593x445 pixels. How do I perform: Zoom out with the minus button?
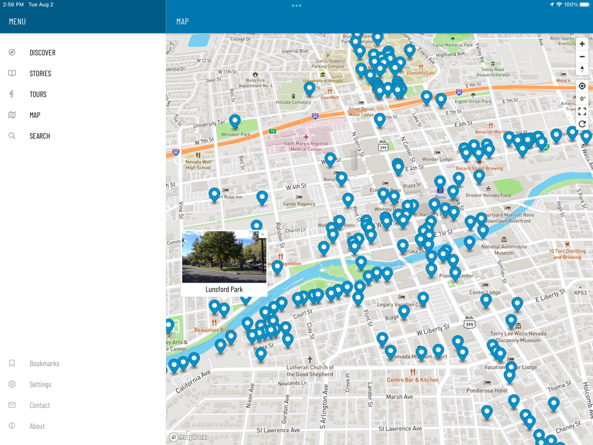point(582,57)
